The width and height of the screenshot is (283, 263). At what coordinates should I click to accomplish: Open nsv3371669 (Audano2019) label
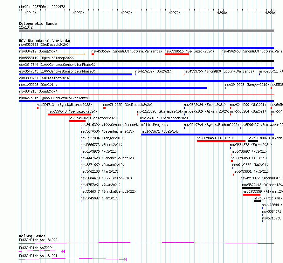pos(102,165)
